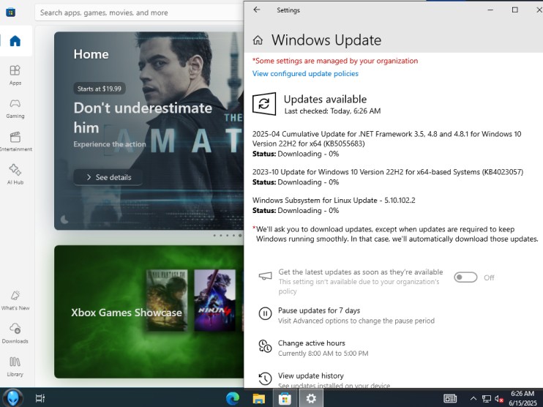Click Windows Subsystem for Linux Update text
Viewport: 543px width, 407px height.
pos(334,201)
